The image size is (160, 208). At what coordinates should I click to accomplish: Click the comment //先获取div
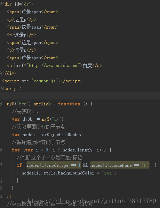25,112
